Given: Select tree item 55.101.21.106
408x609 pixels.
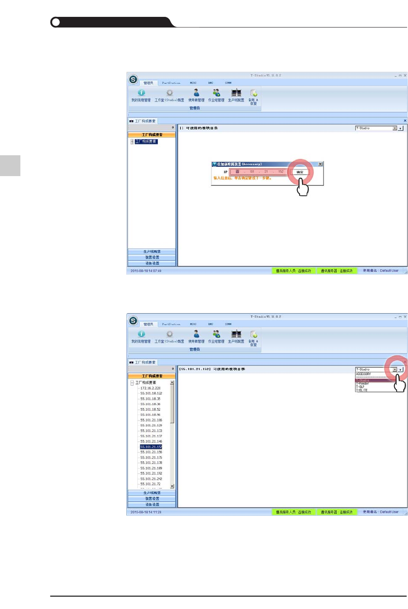Looking at the screenshot, I should (151, 420).
